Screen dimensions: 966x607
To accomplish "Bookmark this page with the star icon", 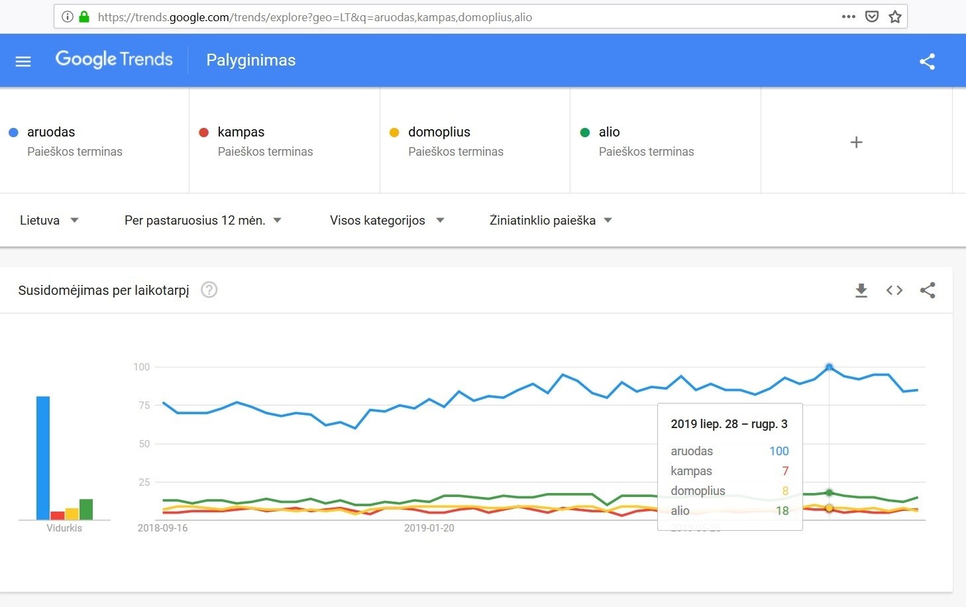I will coord(895,17).
